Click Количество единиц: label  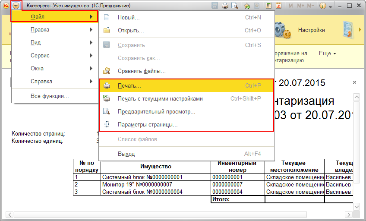coord(38,141)
